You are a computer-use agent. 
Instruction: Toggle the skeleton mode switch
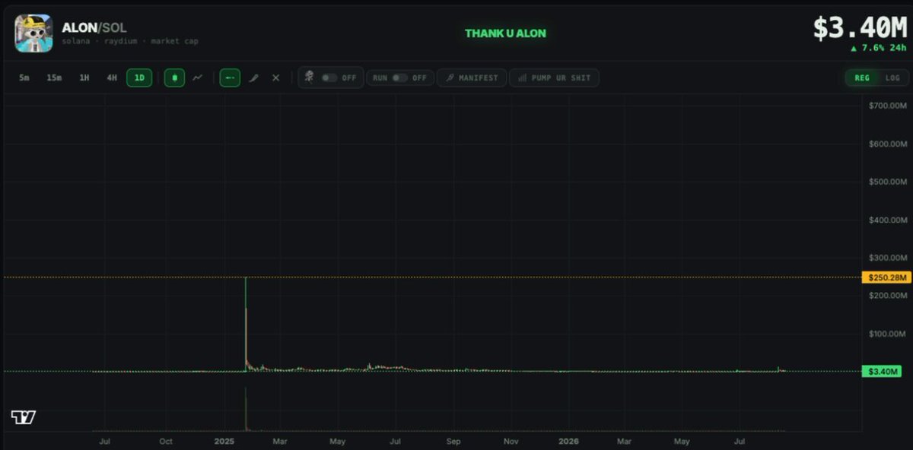click(x=330, y=78)
